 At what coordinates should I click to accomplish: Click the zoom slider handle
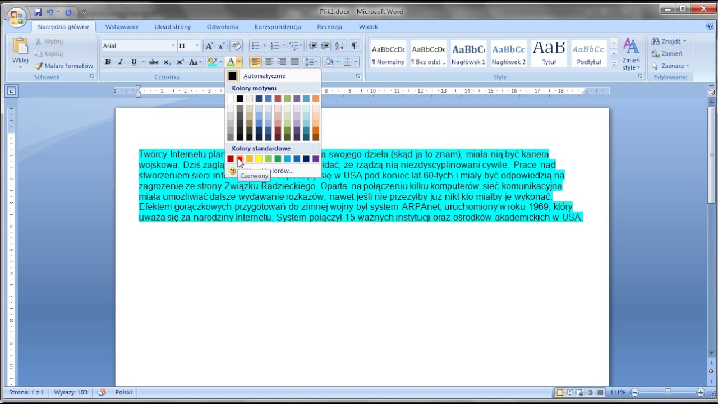coord(668,392)
